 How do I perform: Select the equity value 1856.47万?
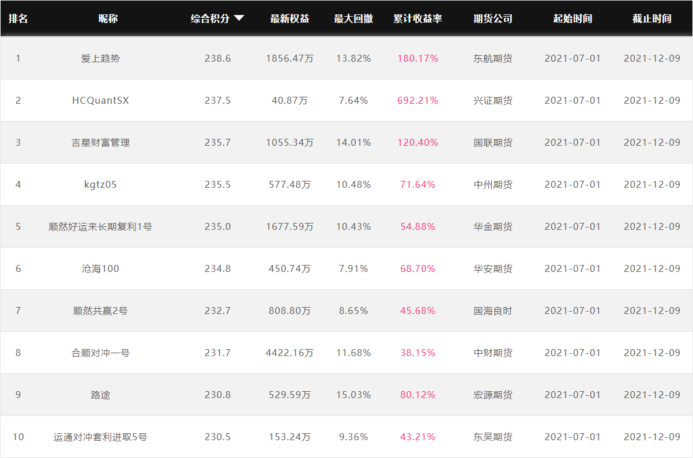[290, 58]
